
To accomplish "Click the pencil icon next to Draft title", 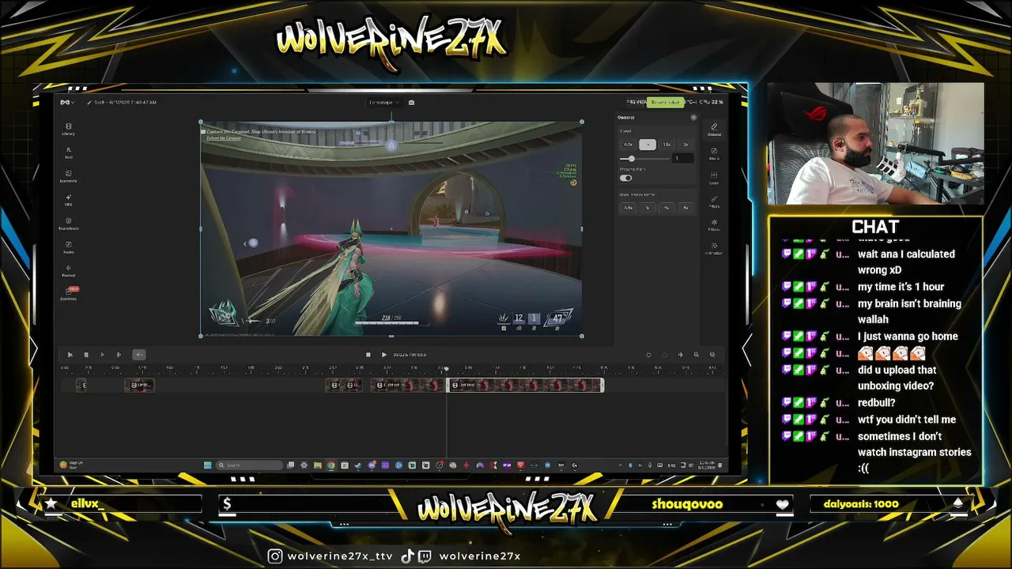I will [89, 102].
